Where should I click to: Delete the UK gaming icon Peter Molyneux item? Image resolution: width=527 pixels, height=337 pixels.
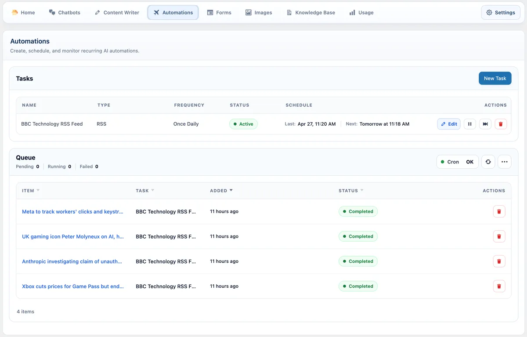point(499,236)
